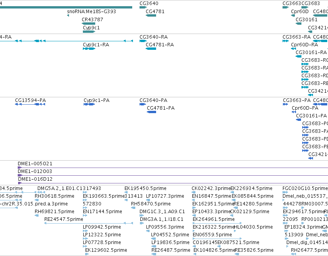Click the EN06559.5prime EST
The image size is (328, 256).
click(x=217, y=239)
